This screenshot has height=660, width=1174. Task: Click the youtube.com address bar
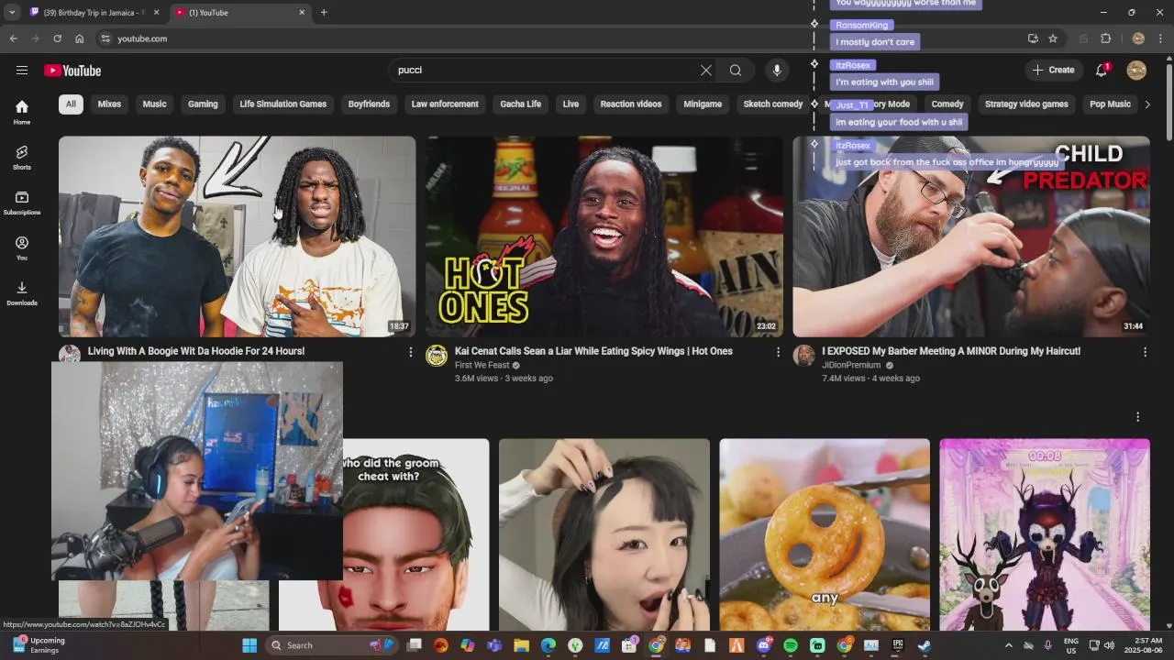[x=559, y=38]
